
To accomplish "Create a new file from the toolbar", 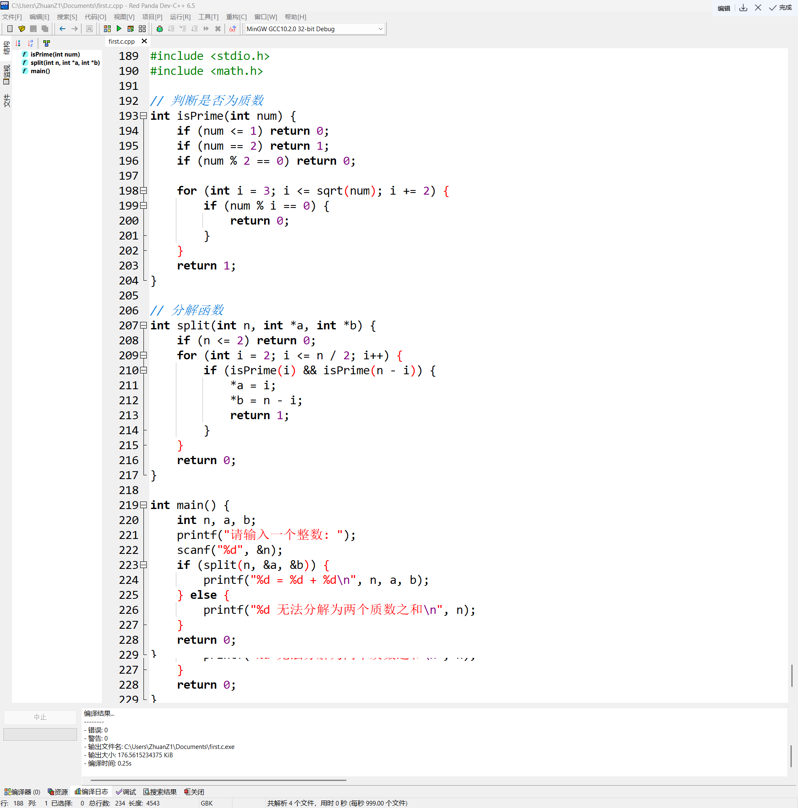I will tap(10, 29).
